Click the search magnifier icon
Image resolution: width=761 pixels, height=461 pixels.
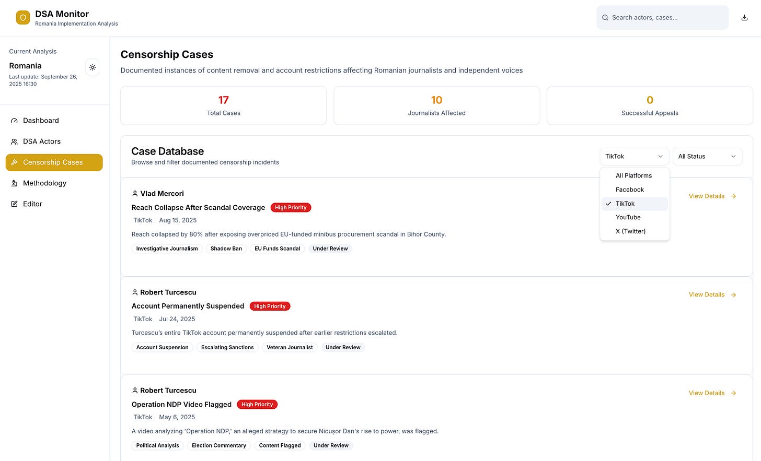(x=605, y=18)
